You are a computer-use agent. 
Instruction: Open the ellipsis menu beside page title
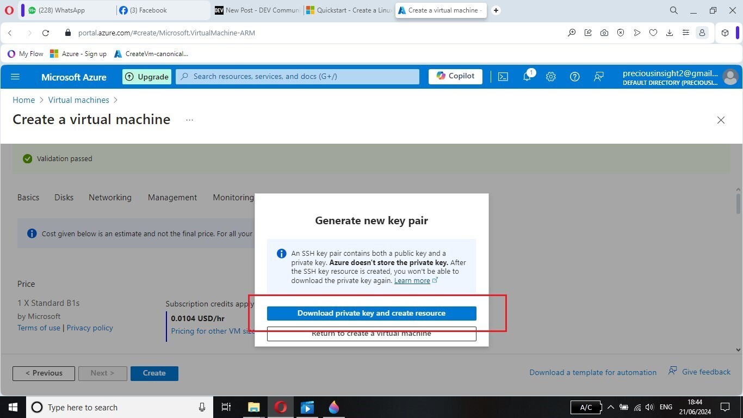click(x=189, y=120)
